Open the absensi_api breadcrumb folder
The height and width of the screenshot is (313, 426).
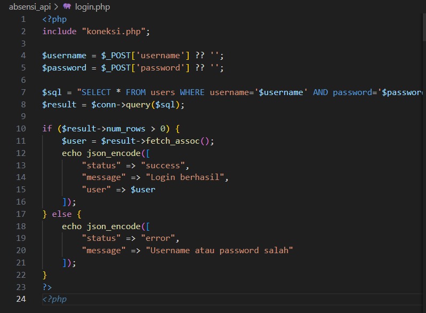pyautogui.click(x=30, y=6)
